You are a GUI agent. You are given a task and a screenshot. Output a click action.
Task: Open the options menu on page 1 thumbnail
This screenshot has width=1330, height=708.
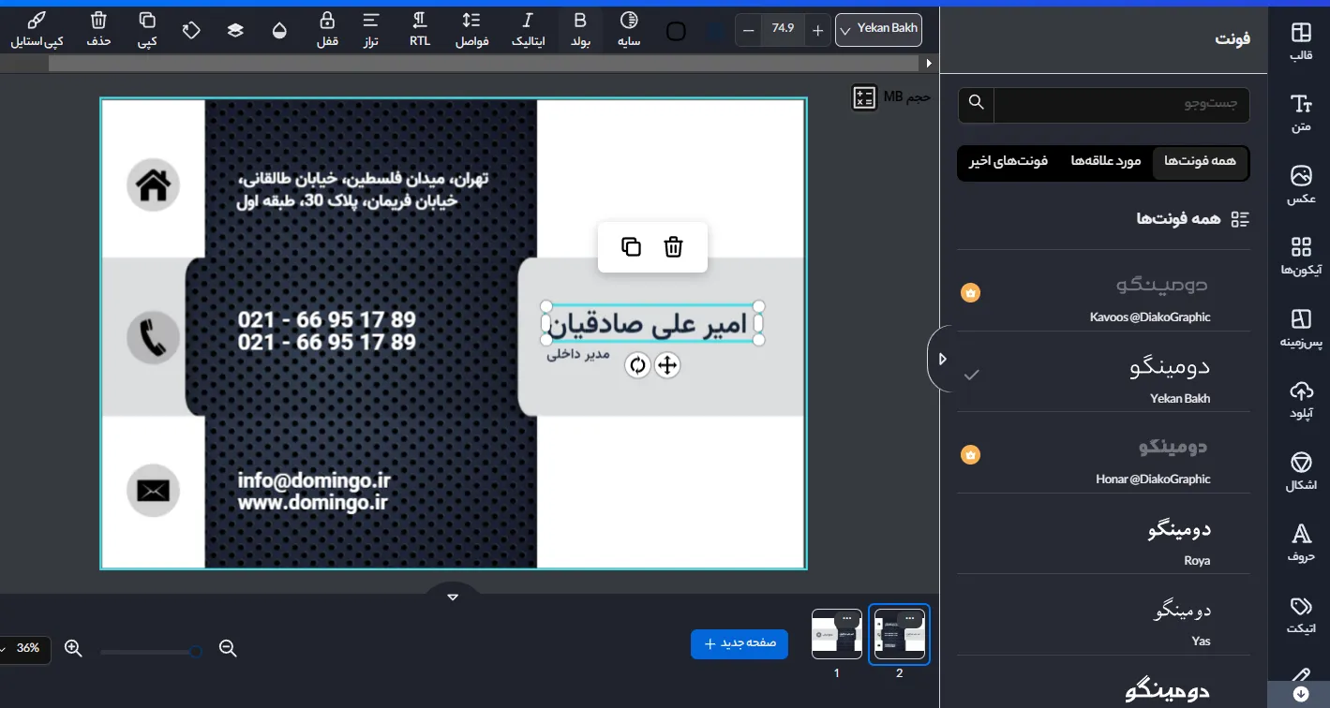click(847, 618)
